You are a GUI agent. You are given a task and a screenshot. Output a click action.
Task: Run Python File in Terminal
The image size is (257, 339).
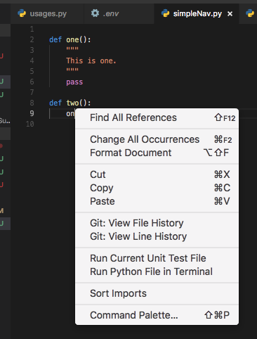coord(157,271)
